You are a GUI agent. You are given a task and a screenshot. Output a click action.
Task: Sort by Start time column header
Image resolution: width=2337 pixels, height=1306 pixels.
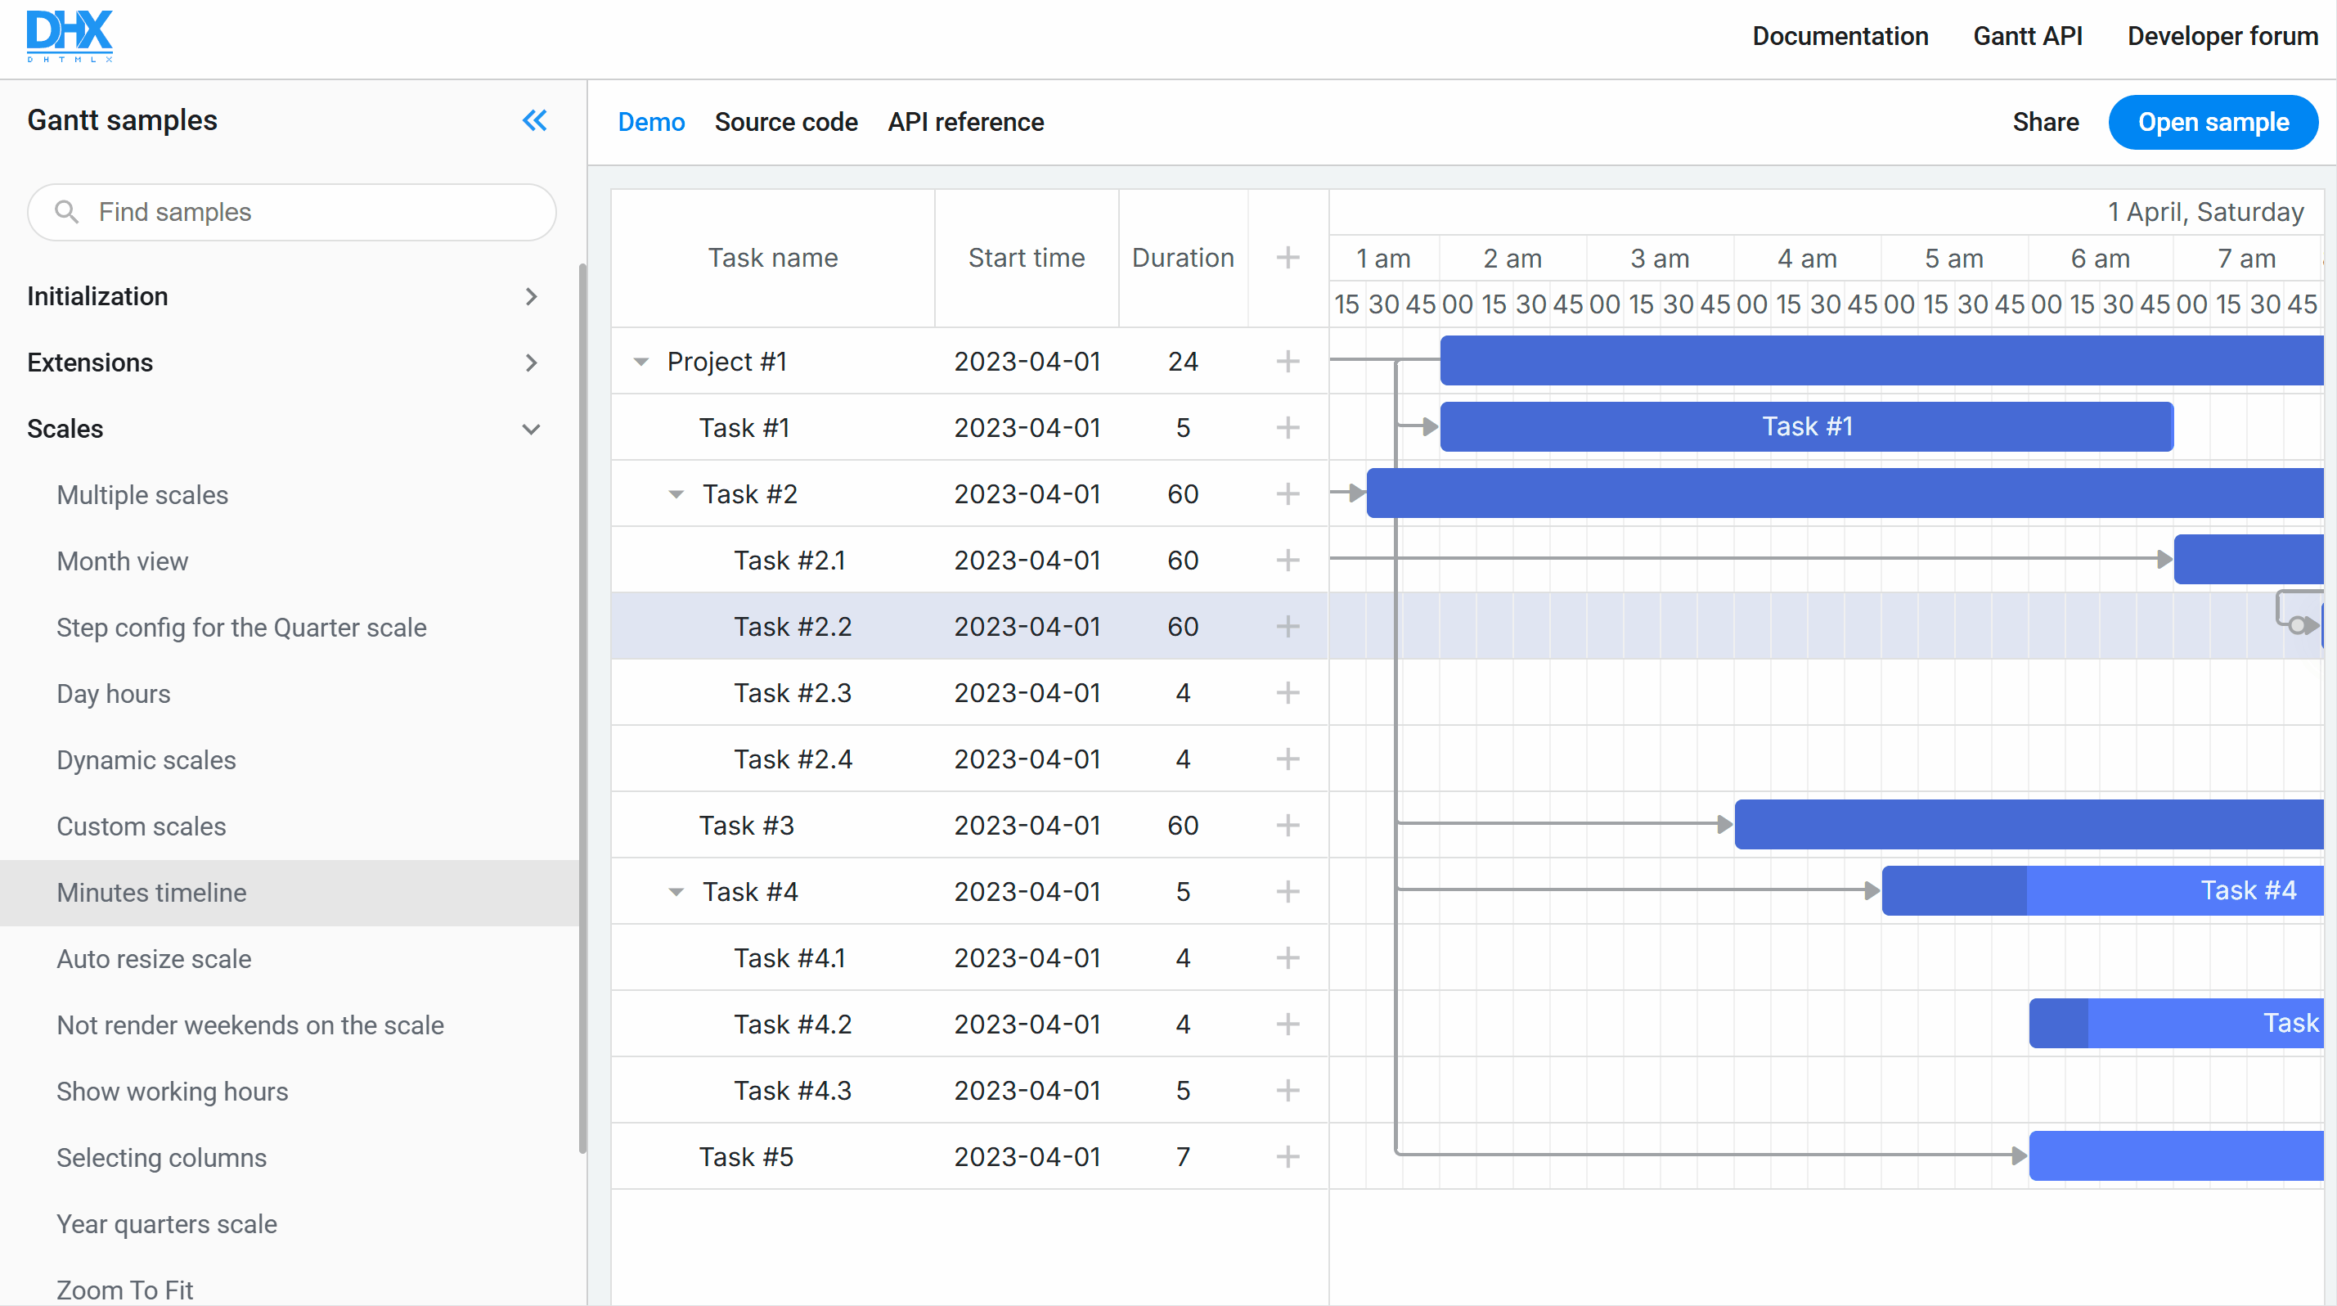point(1026,258)
